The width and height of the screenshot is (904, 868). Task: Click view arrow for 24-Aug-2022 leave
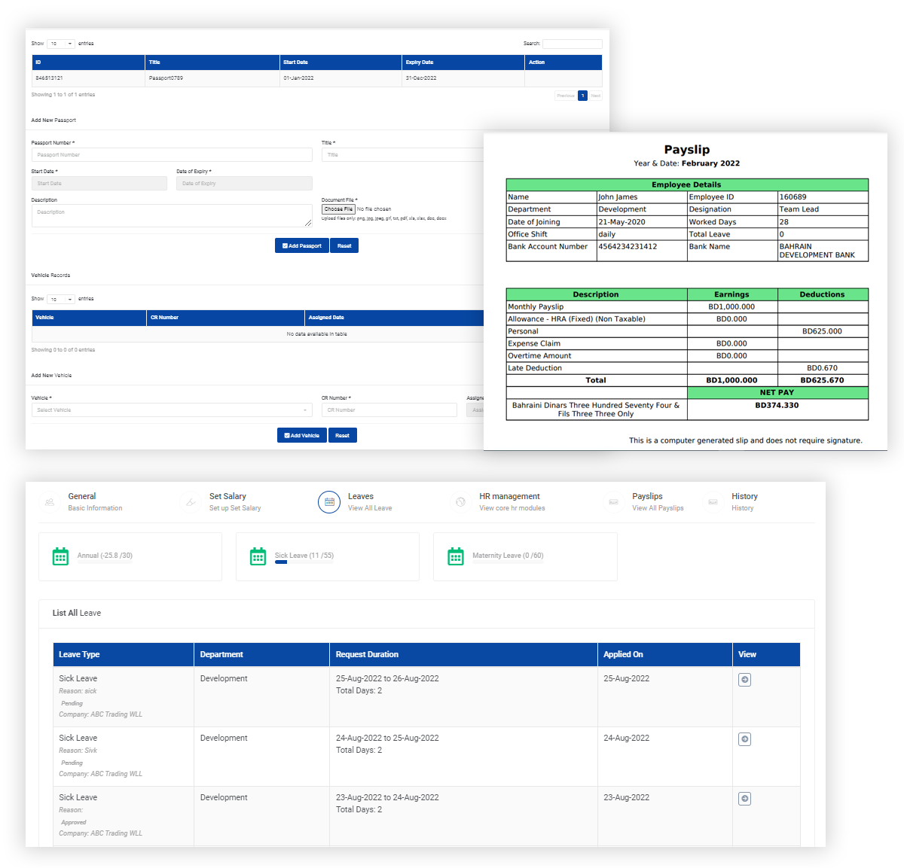click(x=744, y=739)
